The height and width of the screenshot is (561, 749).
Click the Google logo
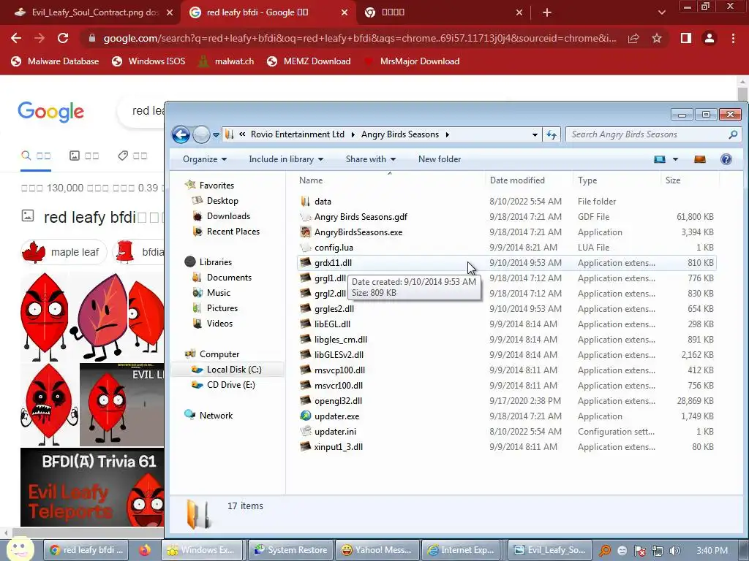(50, 112)
